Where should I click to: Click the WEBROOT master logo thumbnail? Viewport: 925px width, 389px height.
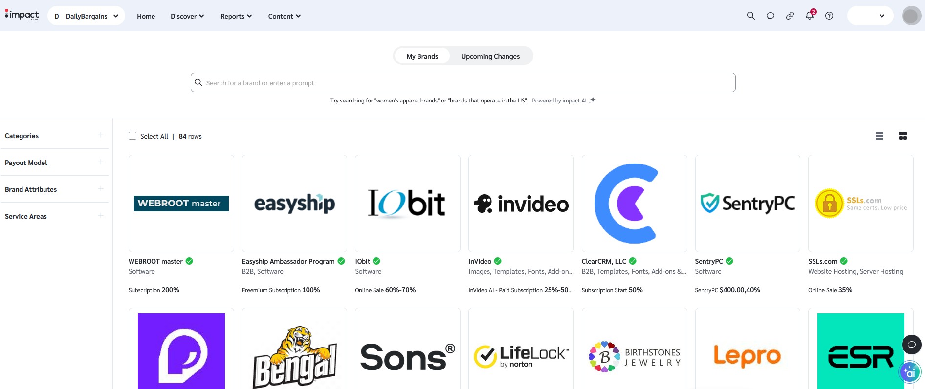coord(181,204)
